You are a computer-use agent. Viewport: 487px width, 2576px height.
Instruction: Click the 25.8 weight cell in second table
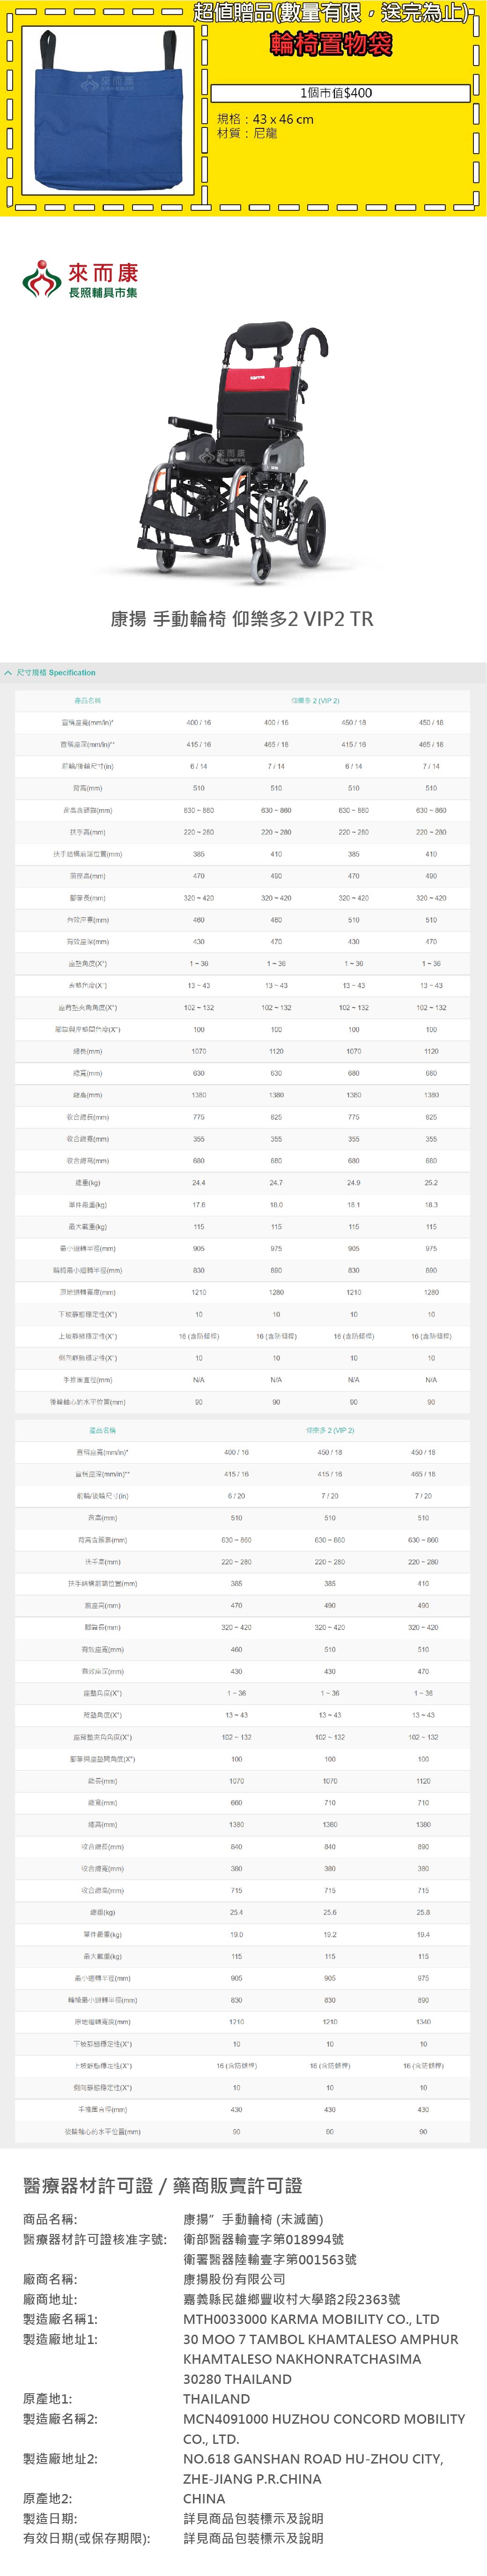(x=423, y=1912)
